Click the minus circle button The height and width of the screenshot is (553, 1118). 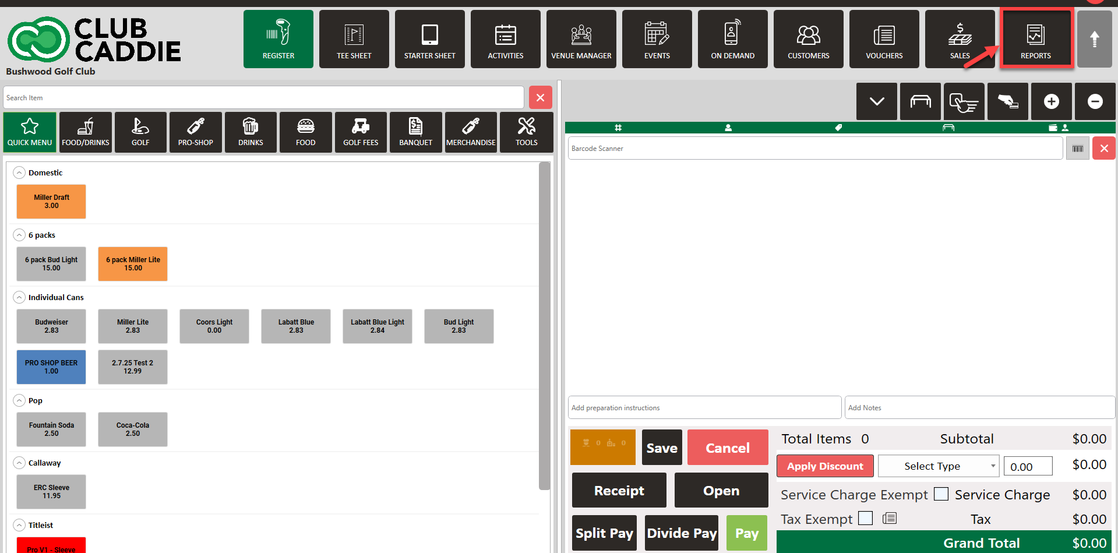[x=1095, y=101]
